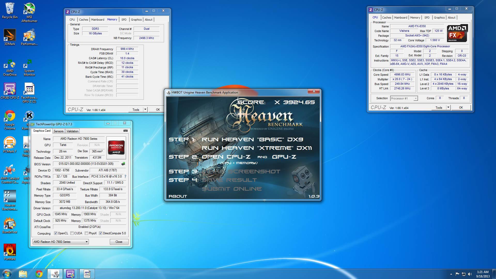Toggle the CUDA checkbox in GPU-Z

[x=72, y=233]
